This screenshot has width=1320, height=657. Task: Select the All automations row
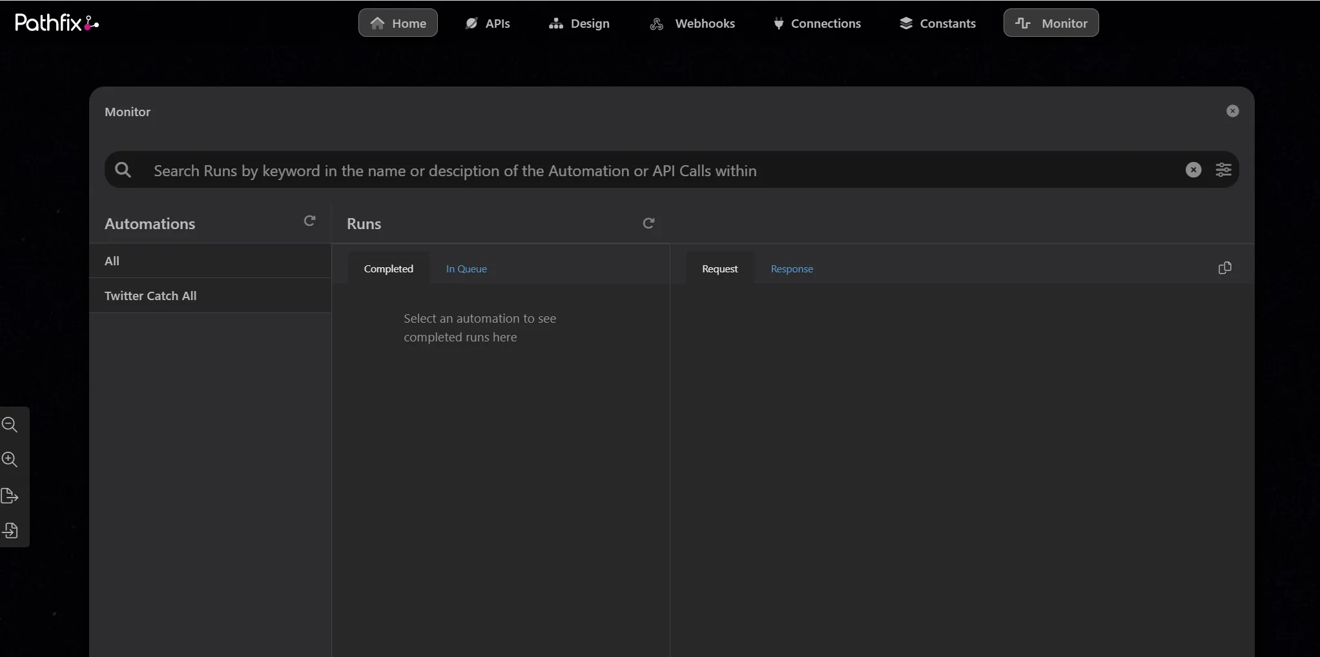click(x=211, y=261)
